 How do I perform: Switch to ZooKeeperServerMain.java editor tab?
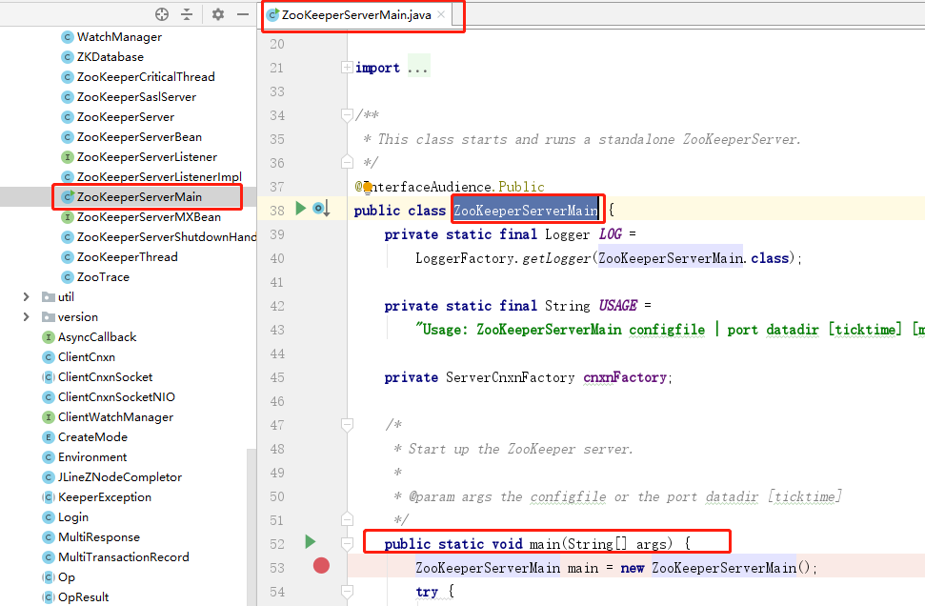coord(355,14)
